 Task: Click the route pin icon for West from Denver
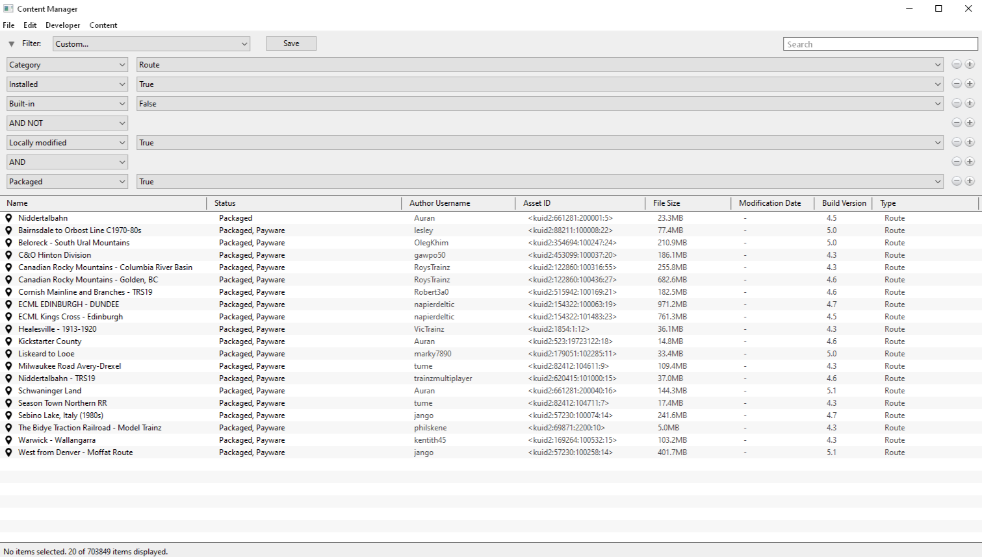(x=8, y=452)
